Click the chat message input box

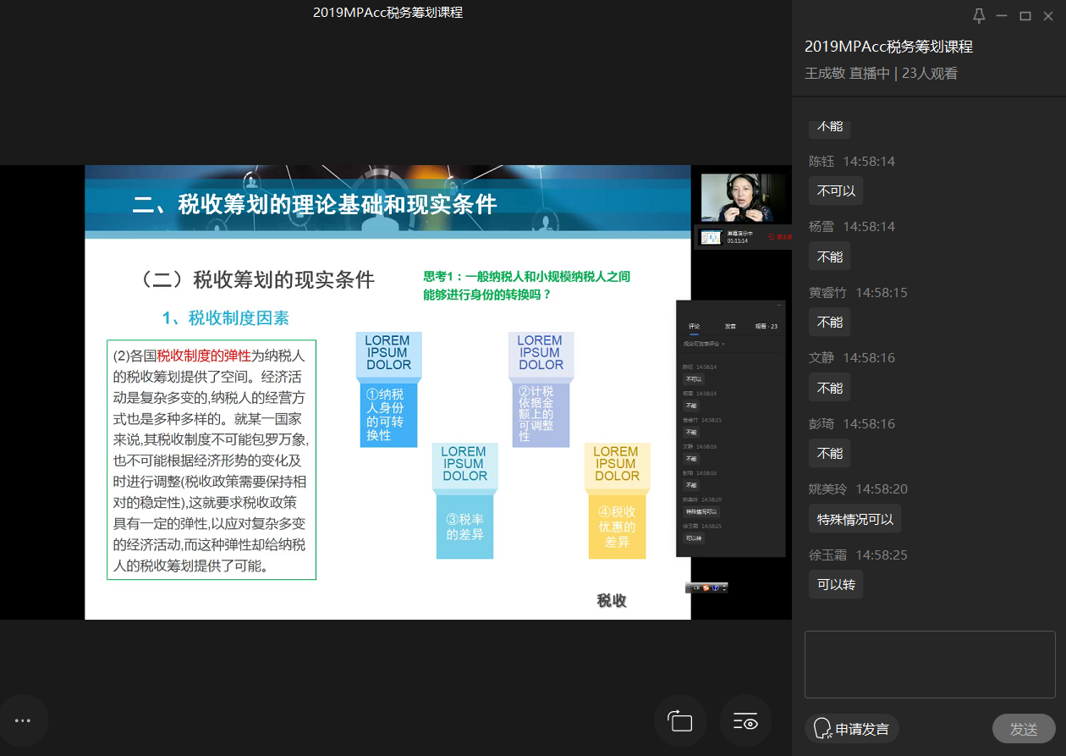929,664
